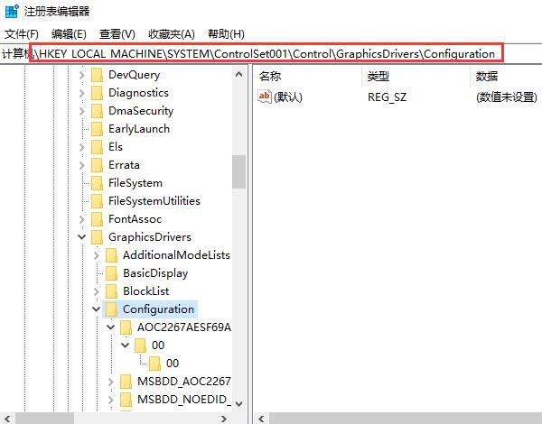Select the FileSystemUtilities tree item
The width and height of the screenshot is (542, 424).
click(154, 201)
